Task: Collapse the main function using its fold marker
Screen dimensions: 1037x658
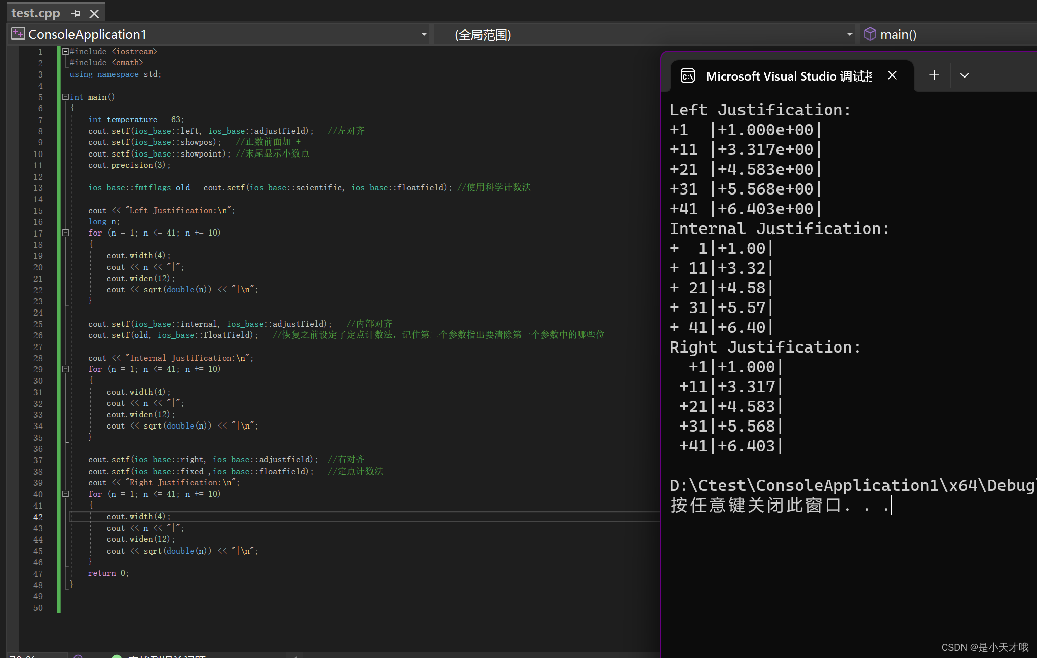Action: (65, 96)
